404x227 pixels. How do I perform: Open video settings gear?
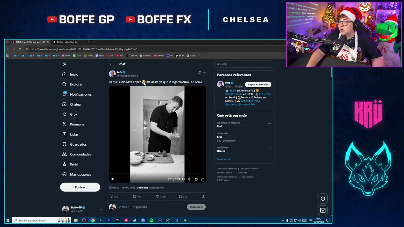(x=190, y=179)
